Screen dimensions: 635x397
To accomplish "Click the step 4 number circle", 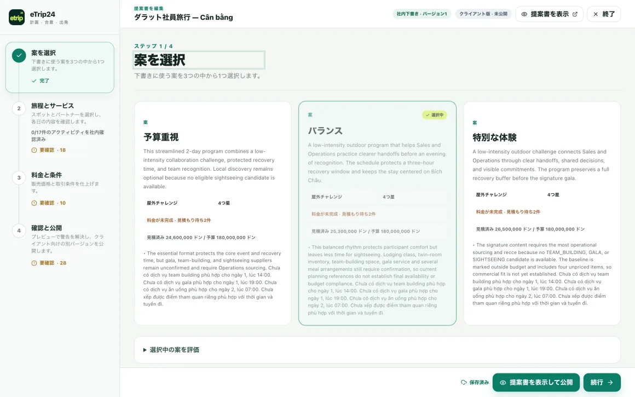I will click(19, 231).
